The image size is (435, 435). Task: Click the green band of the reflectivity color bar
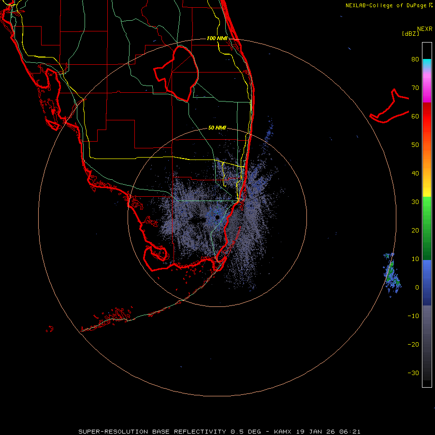[x=427, y=228]
